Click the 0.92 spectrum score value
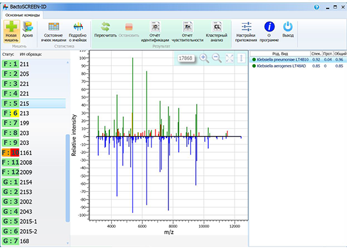Screen dimensions: 347x249 click(x=316, y=60)
